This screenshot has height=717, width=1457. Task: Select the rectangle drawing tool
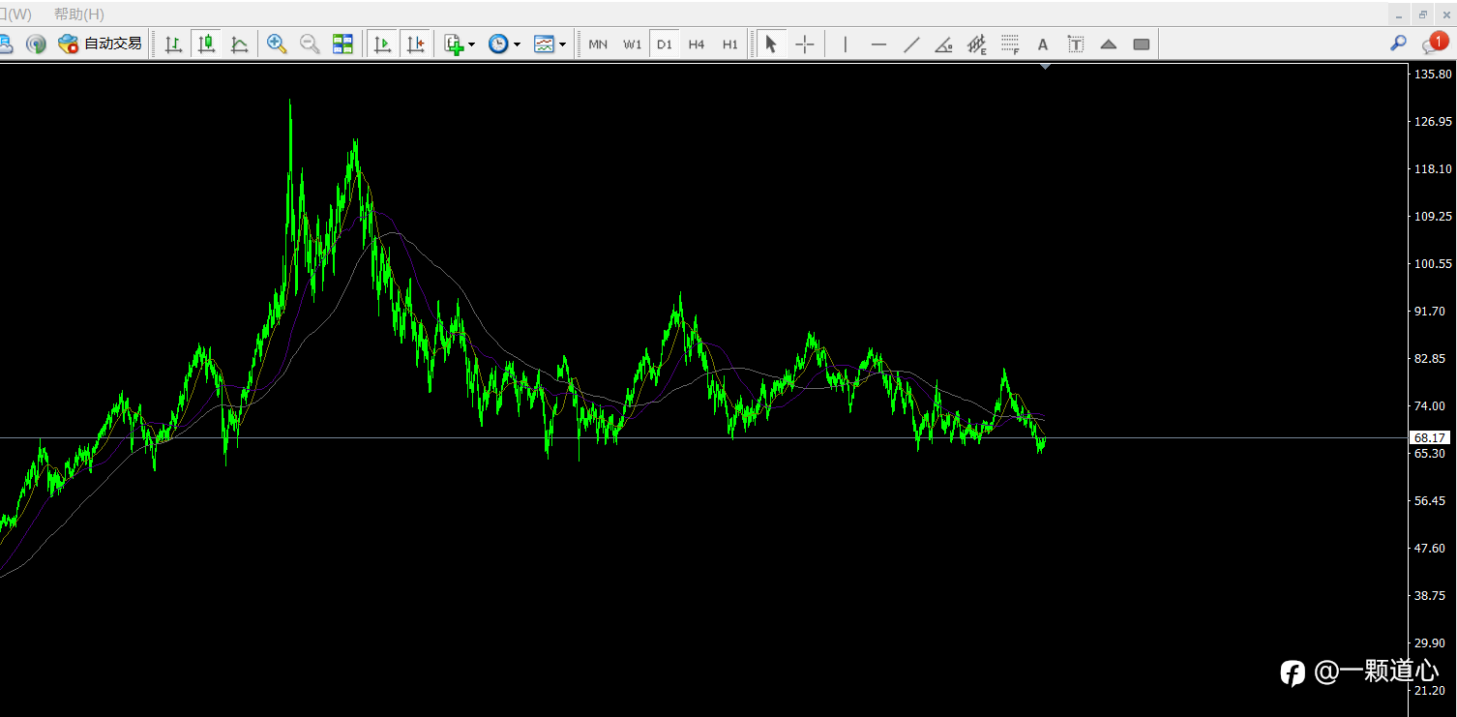tap(1142, 44)
